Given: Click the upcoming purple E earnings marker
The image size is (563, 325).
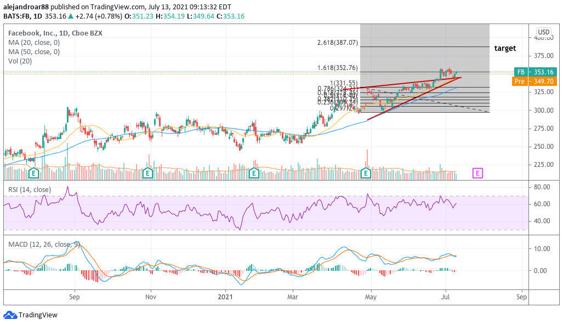Looking at the screenshot, I should [477, 173].
